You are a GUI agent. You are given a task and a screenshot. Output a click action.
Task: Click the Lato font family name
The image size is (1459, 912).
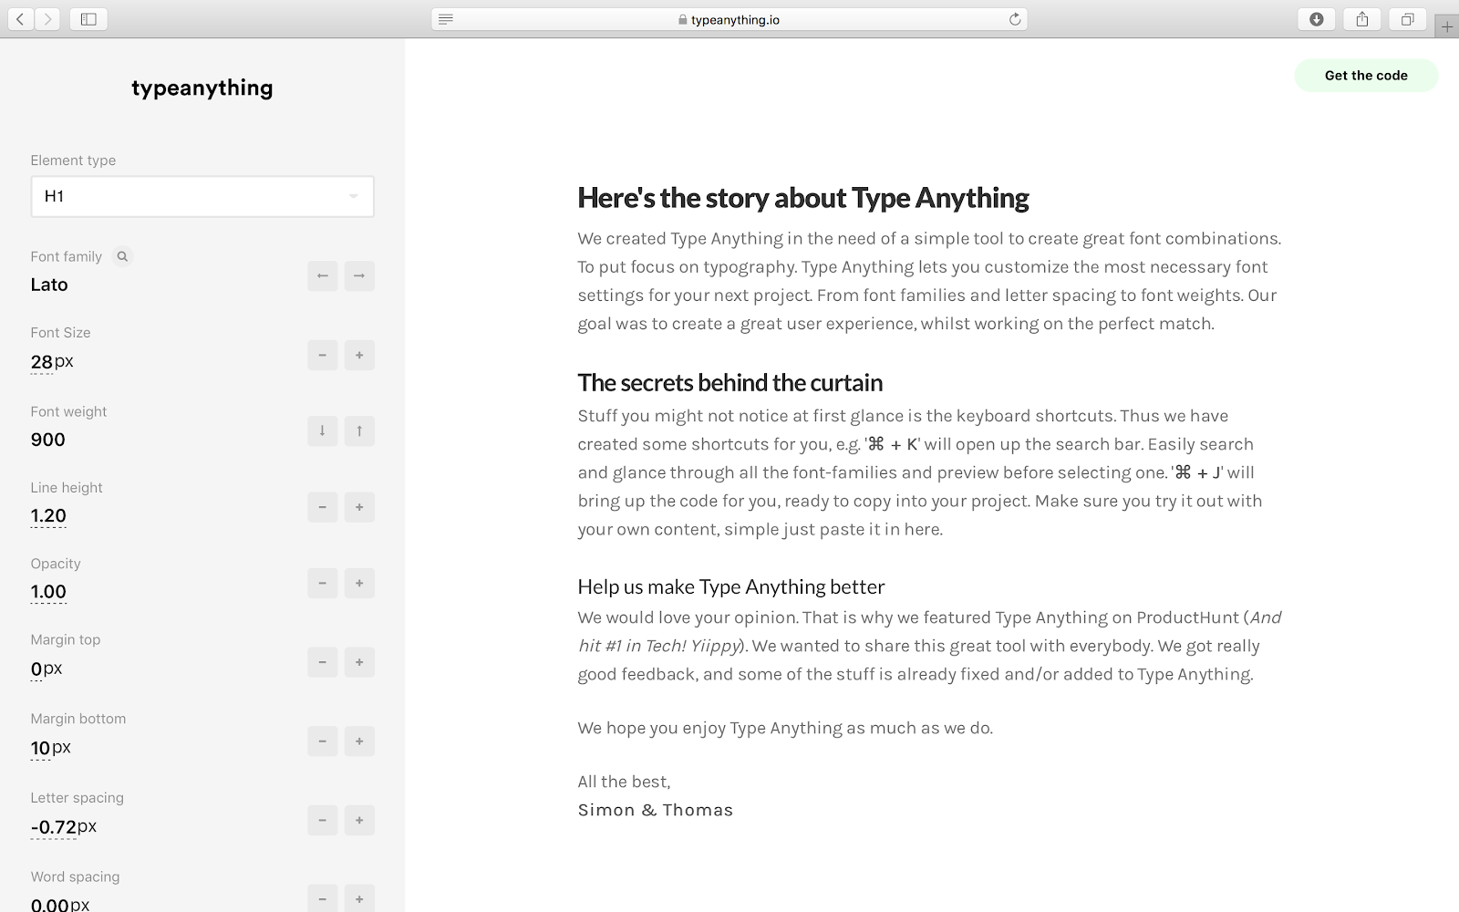(x=49, y=285)
